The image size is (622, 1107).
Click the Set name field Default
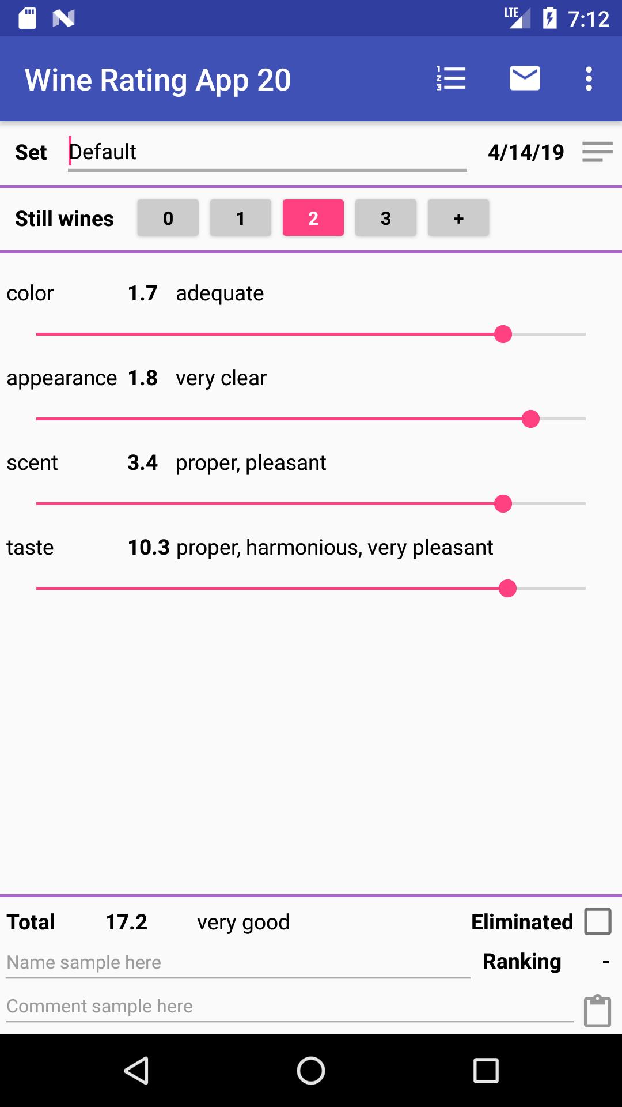pyautogui.click(x=267, y=153)
